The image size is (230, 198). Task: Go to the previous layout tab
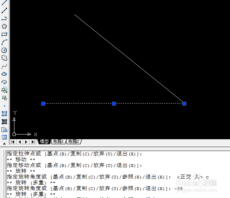tap(19, 142)
